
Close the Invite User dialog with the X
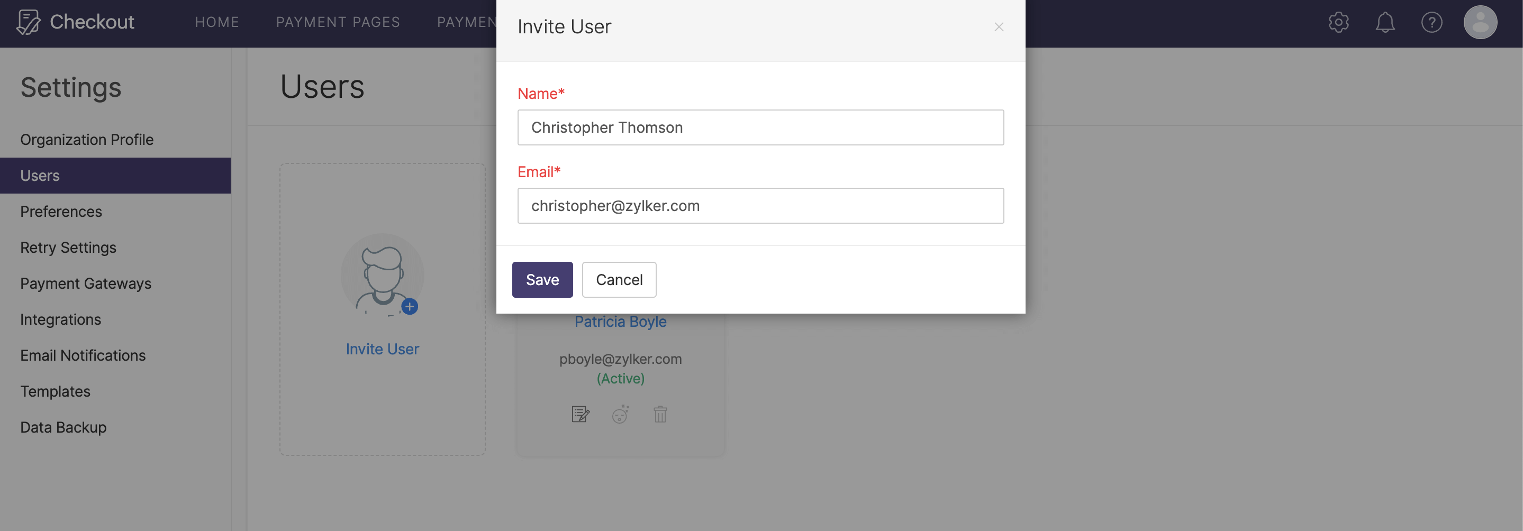tap(999, 26)
